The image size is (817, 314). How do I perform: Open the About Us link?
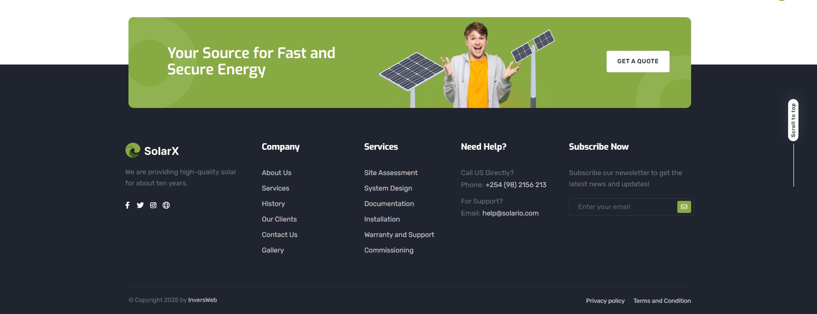click(276, 172)
